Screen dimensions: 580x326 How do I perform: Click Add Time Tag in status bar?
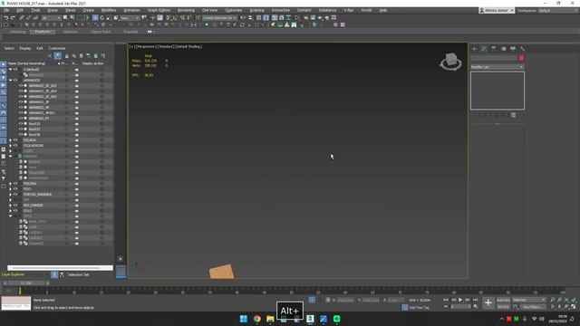(419, 308)
